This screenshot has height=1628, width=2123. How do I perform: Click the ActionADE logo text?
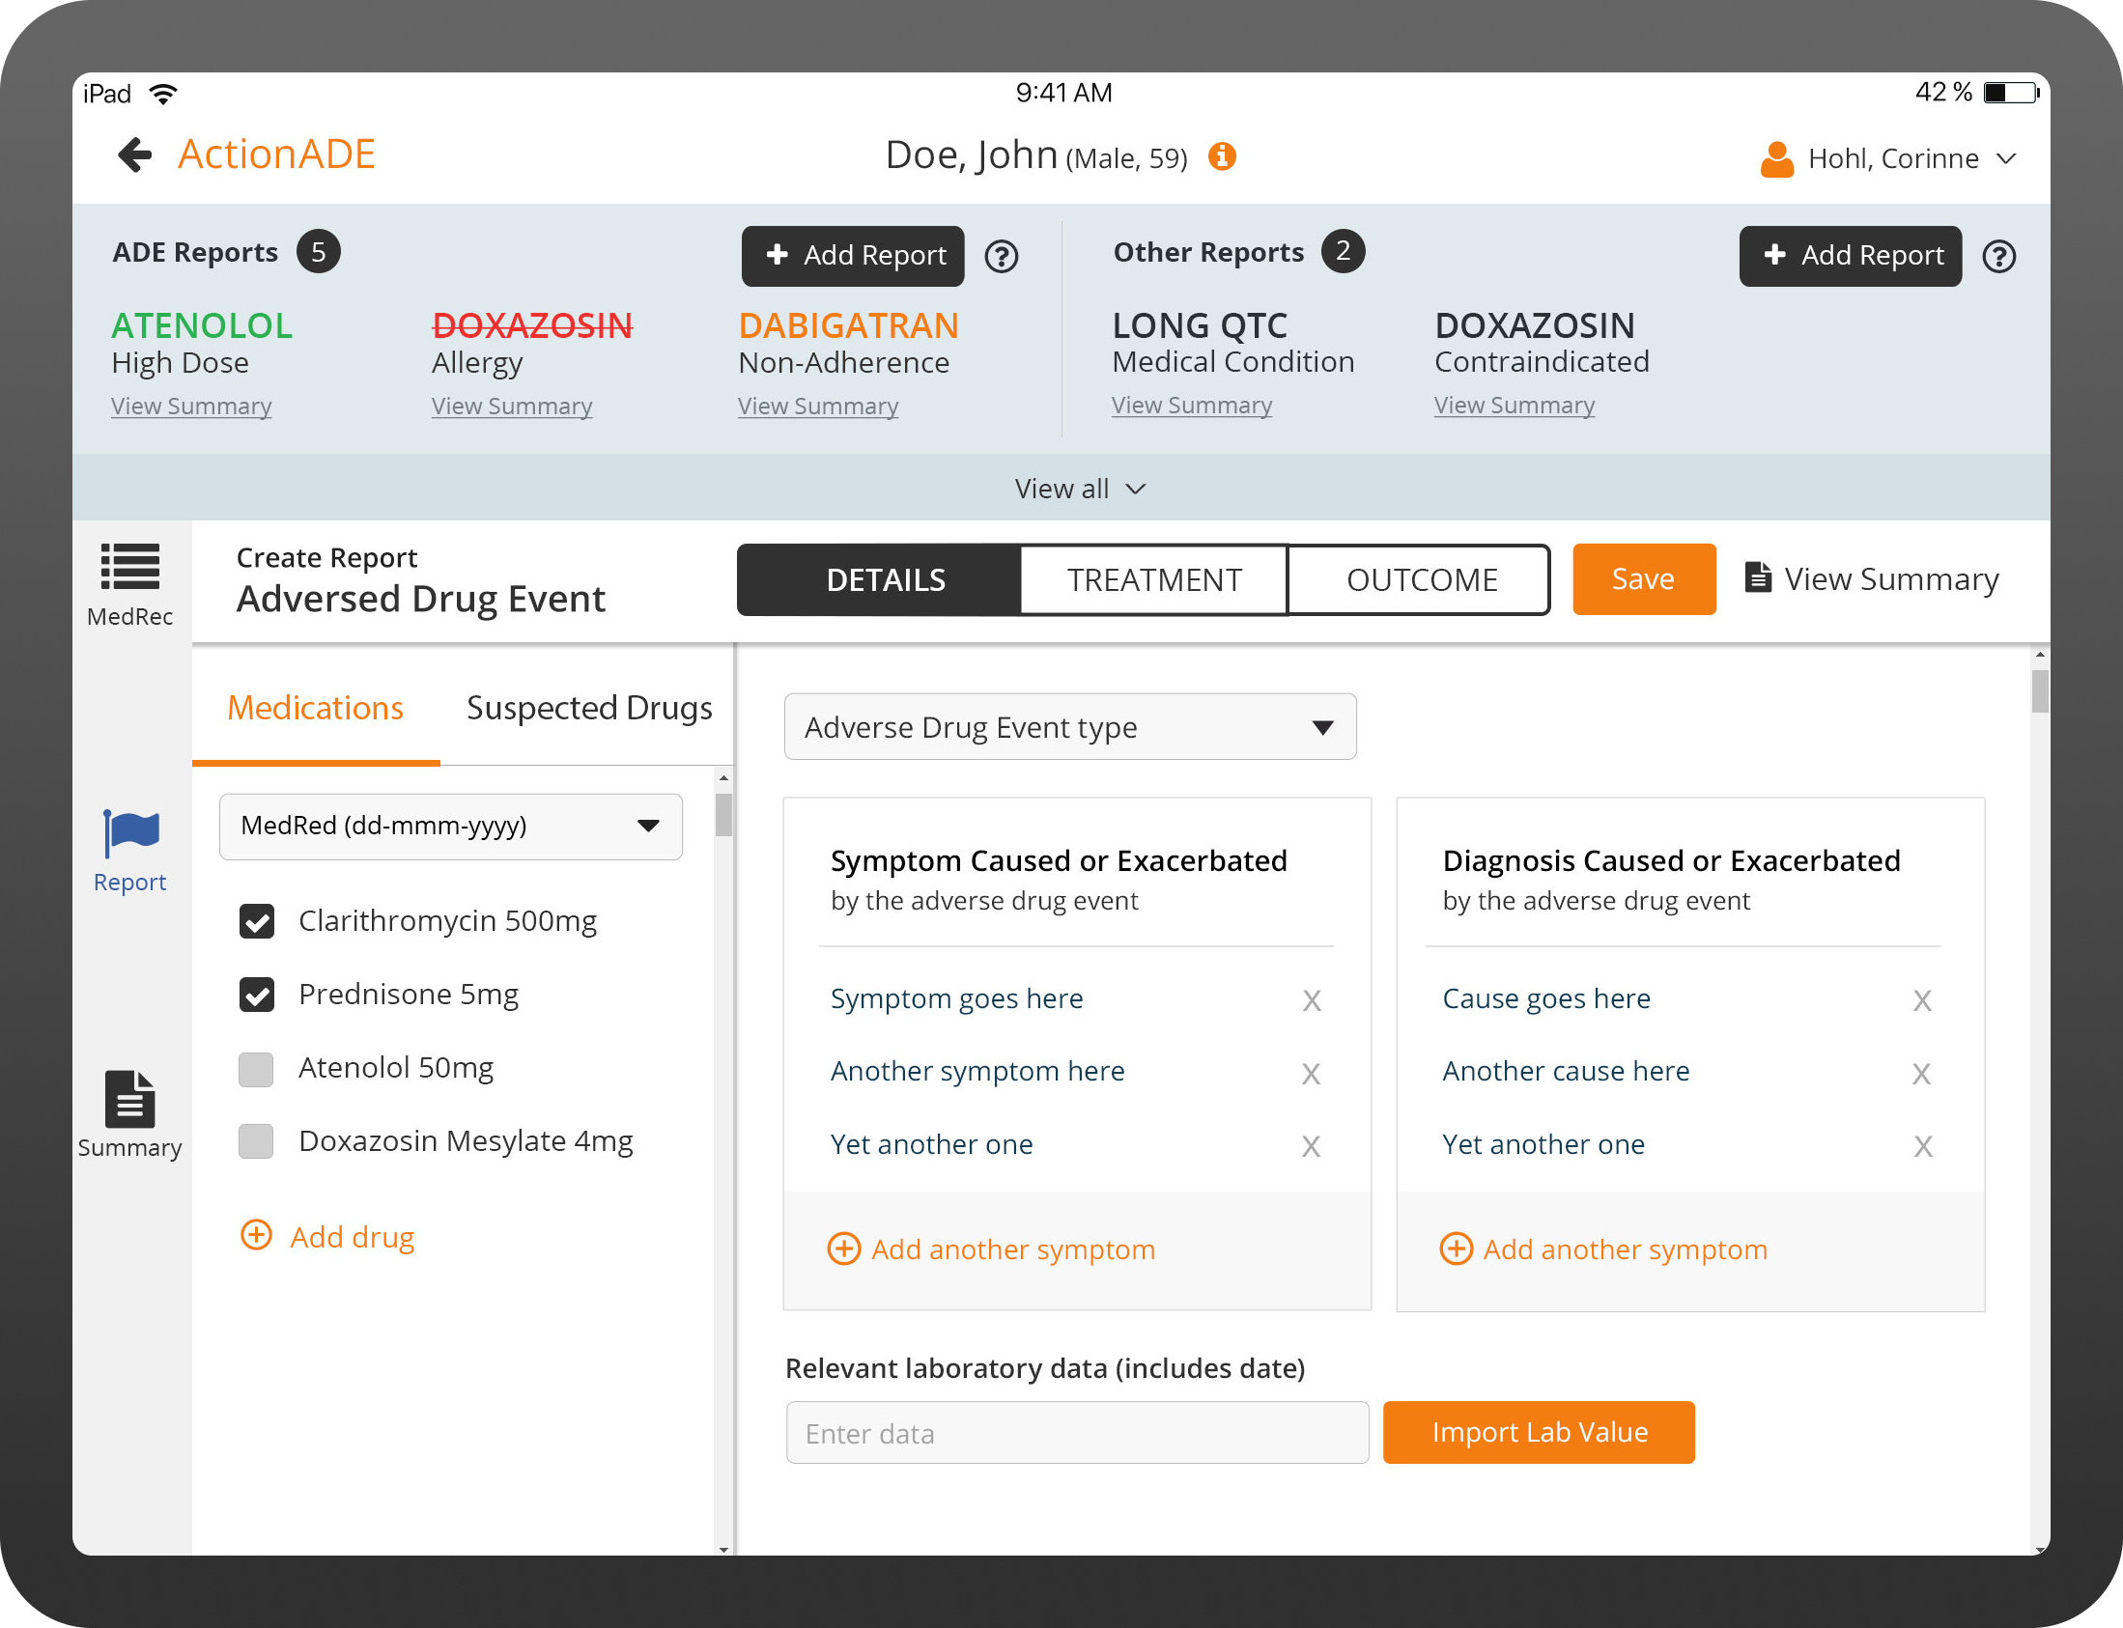tap(276, 154)
